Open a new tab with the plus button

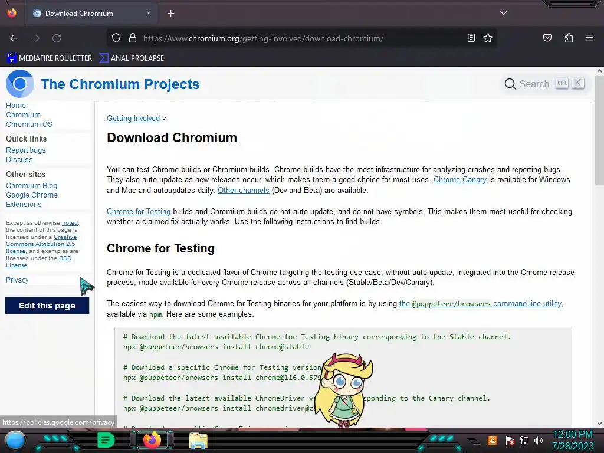coord(170,14)
